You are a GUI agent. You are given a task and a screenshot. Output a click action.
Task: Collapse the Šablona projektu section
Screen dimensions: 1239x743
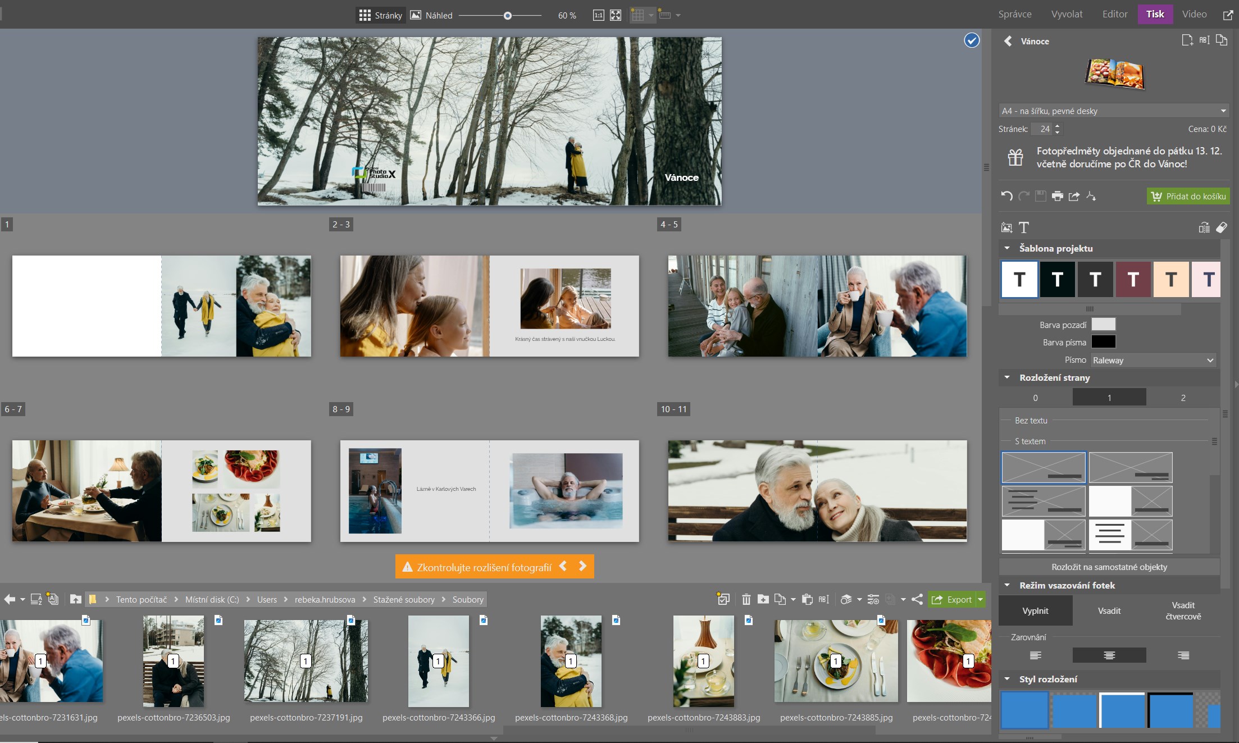1007,248
